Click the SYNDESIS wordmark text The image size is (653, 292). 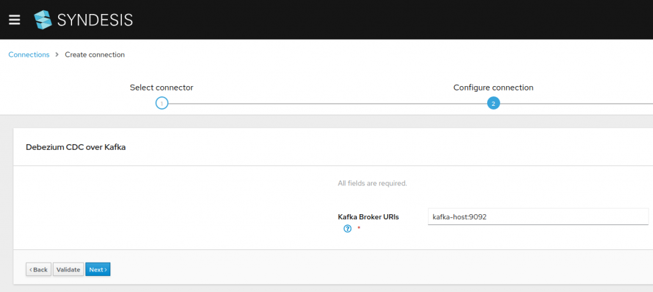click(x=95, y=20)
